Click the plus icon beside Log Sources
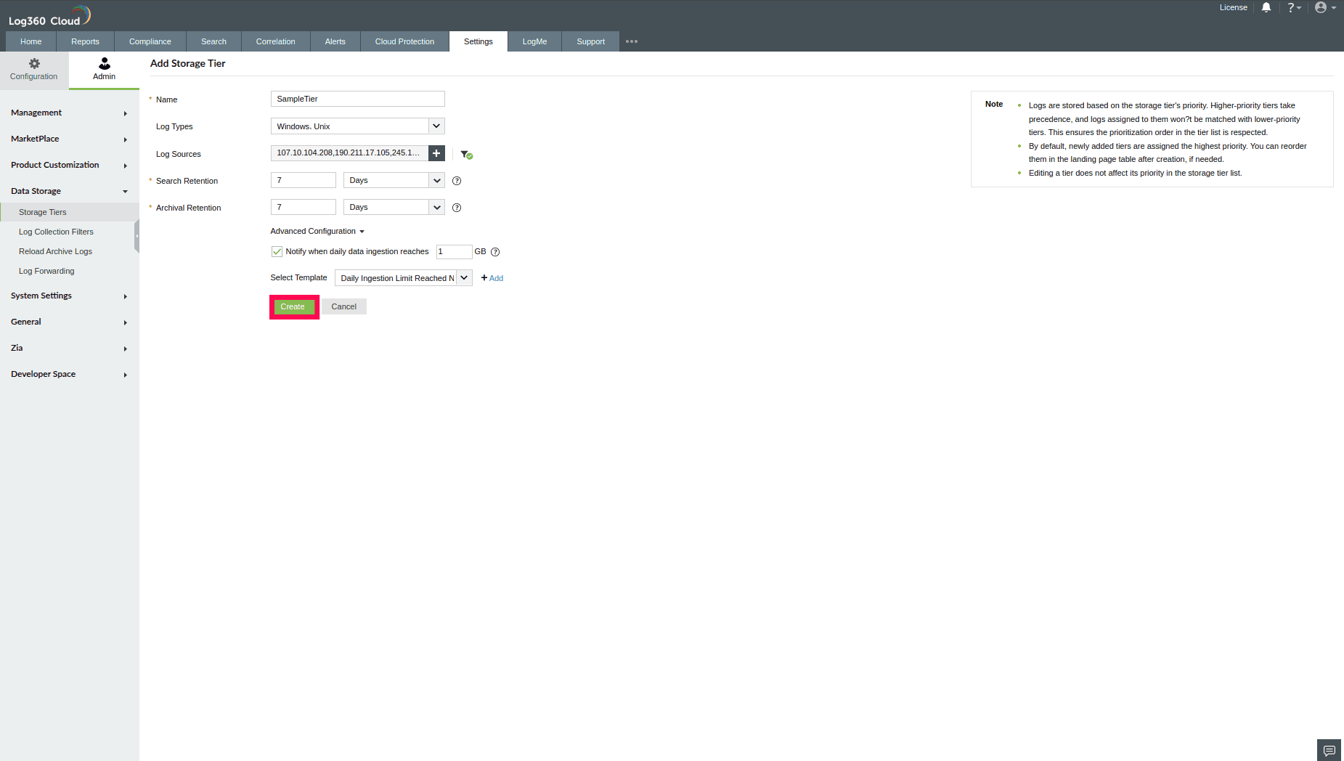Image resolution: width=1344 pixels, height=761 pixels. click(436, 153)
